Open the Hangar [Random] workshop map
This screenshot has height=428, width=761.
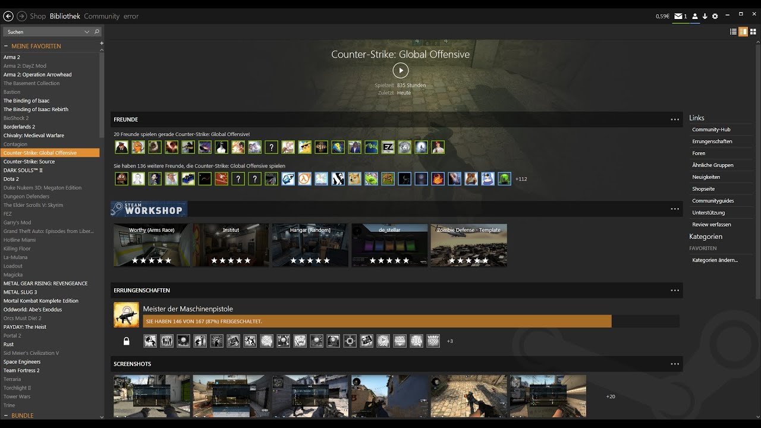(310, 245)
